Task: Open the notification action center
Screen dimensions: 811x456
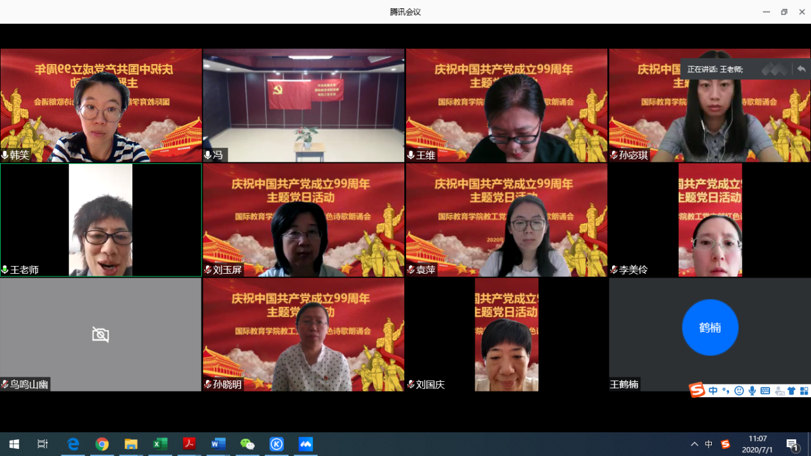Action: tap(792, 444)
